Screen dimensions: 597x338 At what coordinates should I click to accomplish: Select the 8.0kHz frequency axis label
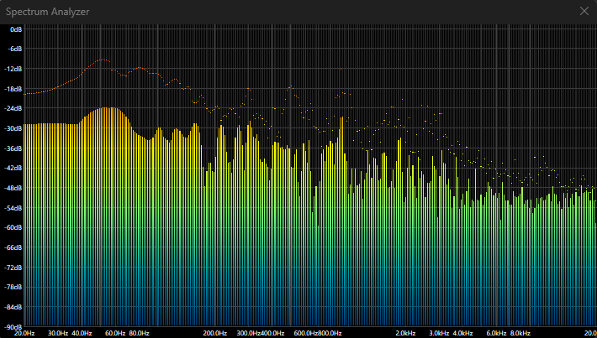[x=520, y=333]
